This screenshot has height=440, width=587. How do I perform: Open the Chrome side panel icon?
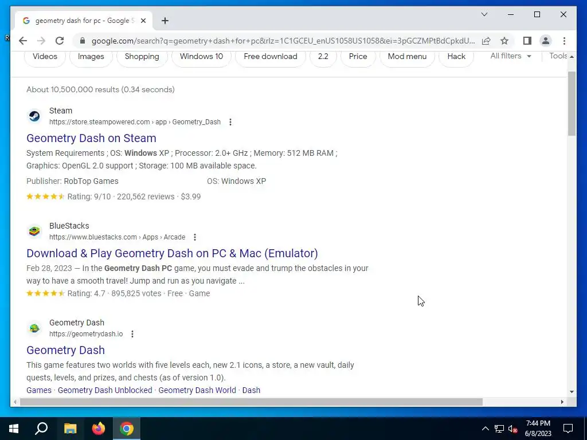(x=527, y=41)
